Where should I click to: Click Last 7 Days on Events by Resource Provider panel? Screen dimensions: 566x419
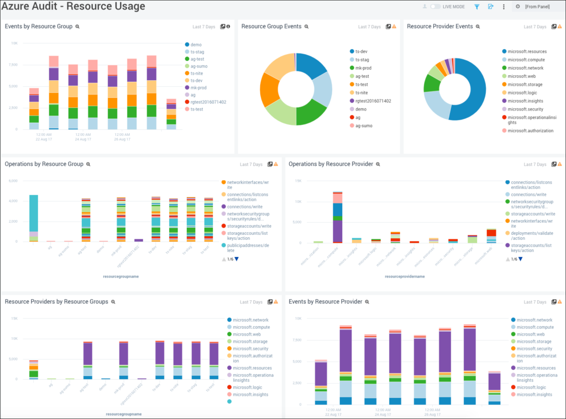click(535, 302)
